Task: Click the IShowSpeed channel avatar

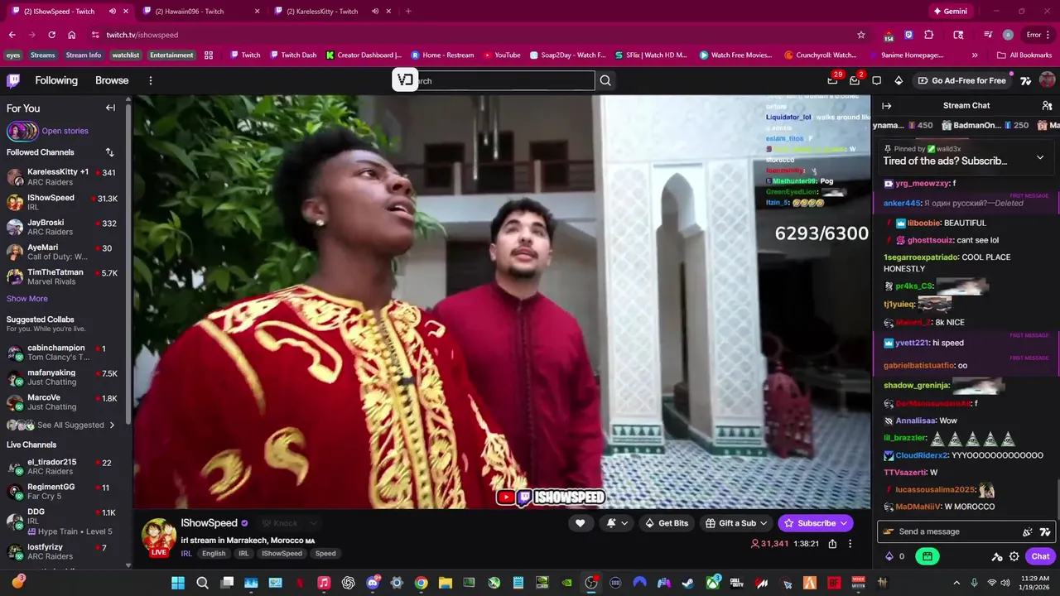Action: [x=159, y=536]
